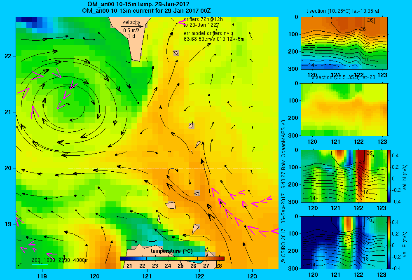The image size is (412, 280).
Task: Click the magenta drifter arrow beside drifters legend
Action: pyautogui.click(x=183, y=23)
